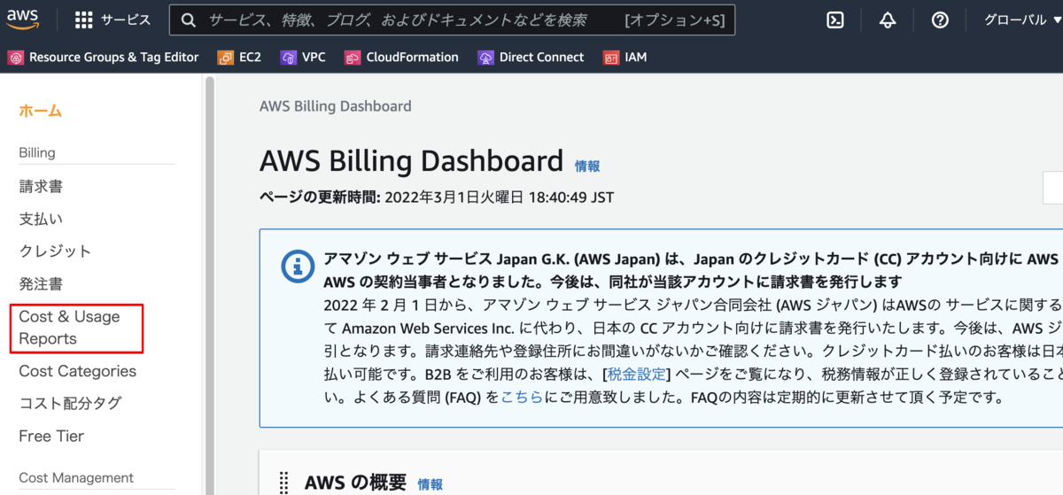Screen dimensions: 1063x495
Task: Grab the AWS の概要 panel drag handle
Action: pyautogui.click(x=283, y=482)
